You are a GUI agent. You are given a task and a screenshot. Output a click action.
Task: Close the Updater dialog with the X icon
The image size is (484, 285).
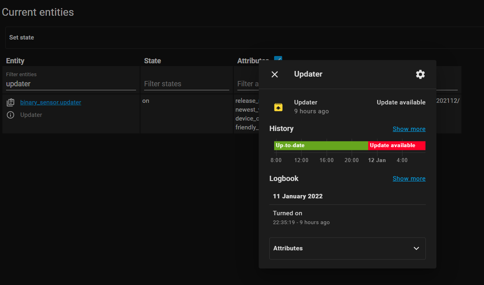coord(274,74)
